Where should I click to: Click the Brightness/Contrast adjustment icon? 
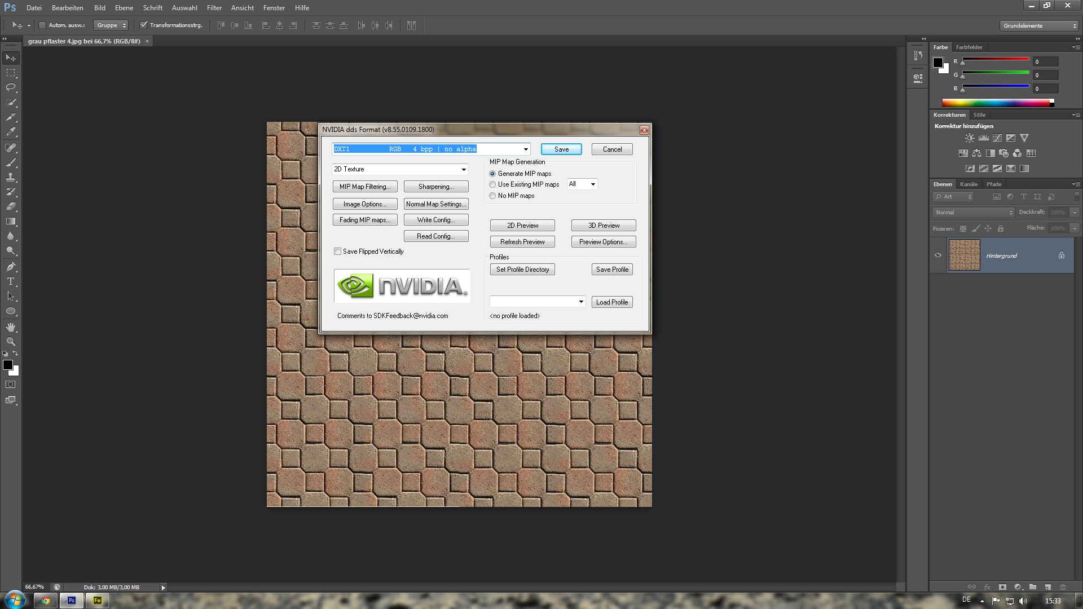pos(969,138)
